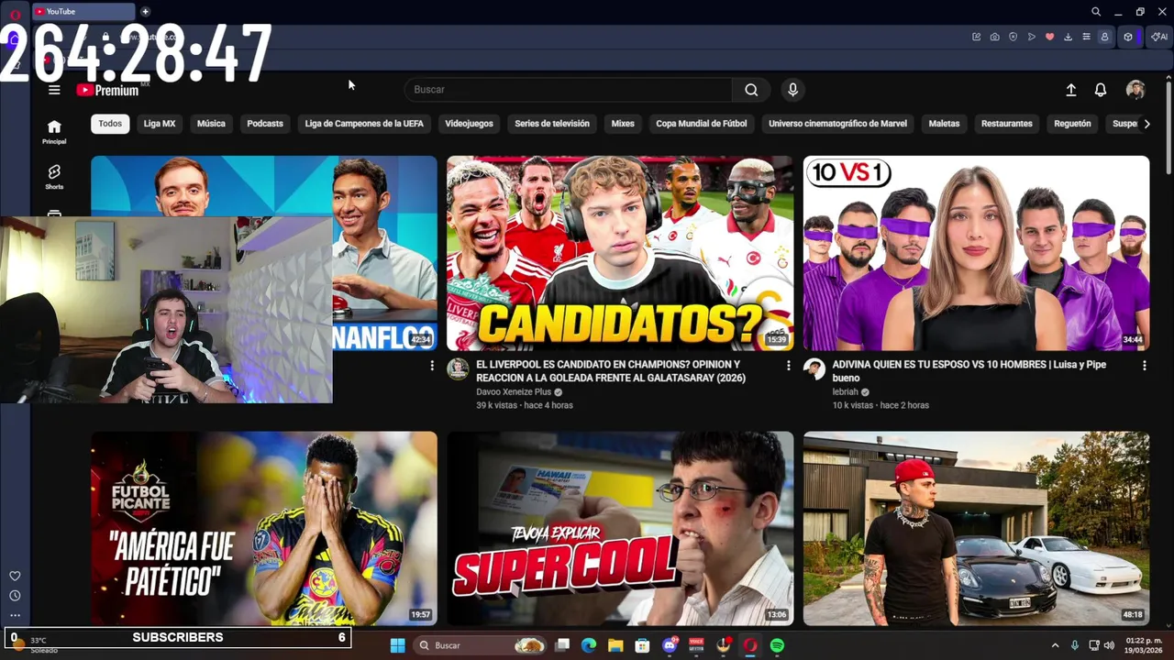The image size is (1174, 660).
Task: Open YouTube notifications bell
Action: 1101,90
